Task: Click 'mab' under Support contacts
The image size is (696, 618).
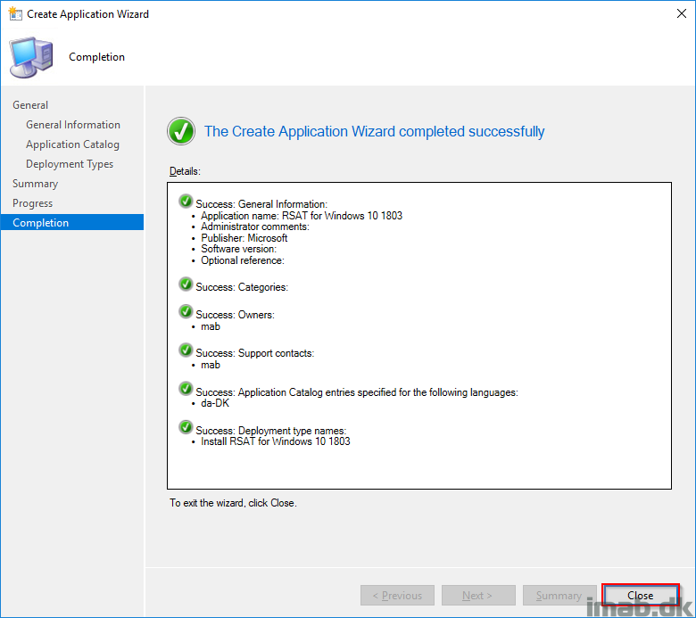Action: pyautogui.click(x=211, y=365)
